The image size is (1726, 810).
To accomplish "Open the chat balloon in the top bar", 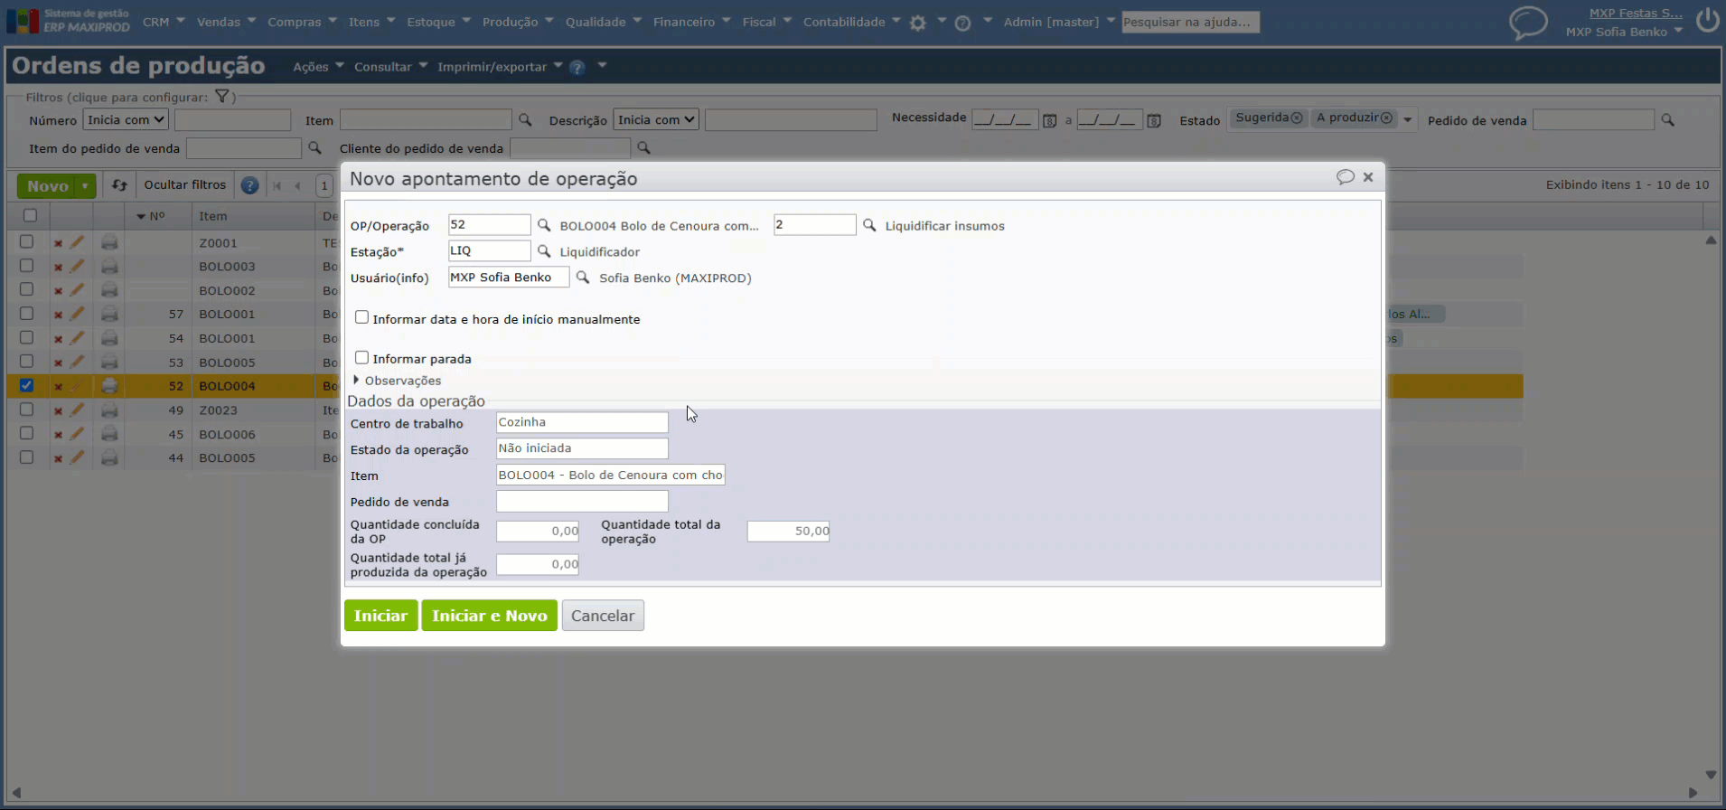I will (x=1528, y=22).
